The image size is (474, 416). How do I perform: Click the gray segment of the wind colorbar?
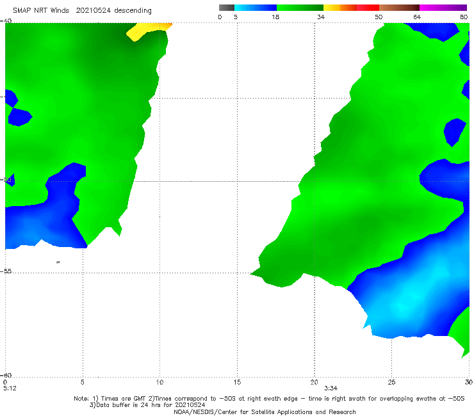pyautogui.click(x=226, y=8)
